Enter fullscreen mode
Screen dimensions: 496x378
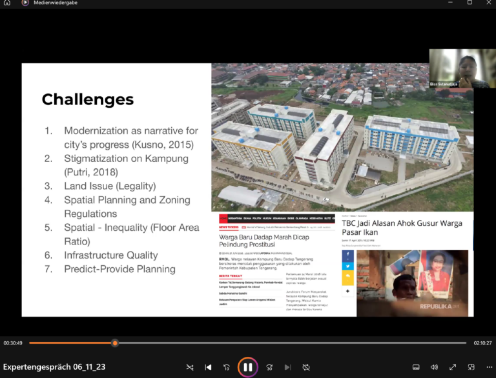pos(453,367)
